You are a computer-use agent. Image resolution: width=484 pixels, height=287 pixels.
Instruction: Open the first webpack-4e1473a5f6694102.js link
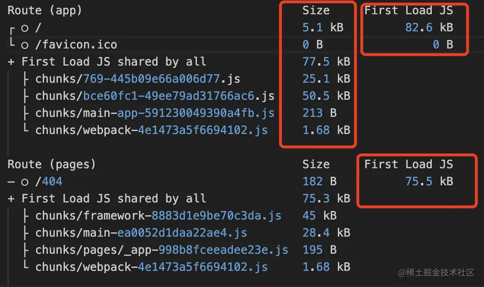click(x=151, y=130)
